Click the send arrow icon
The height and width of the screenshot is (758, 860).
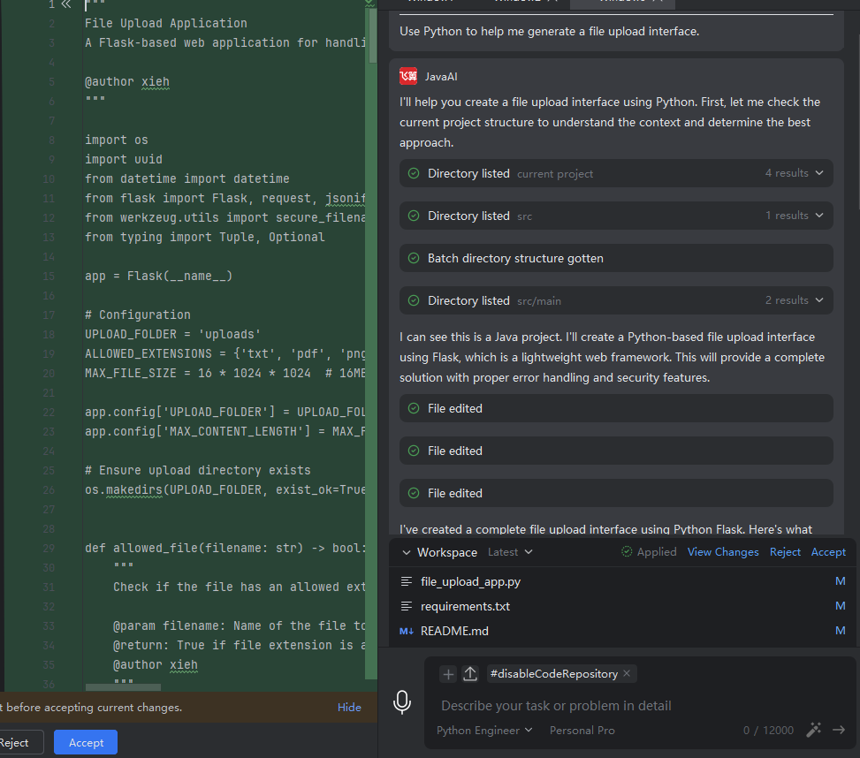click(839, 730)
